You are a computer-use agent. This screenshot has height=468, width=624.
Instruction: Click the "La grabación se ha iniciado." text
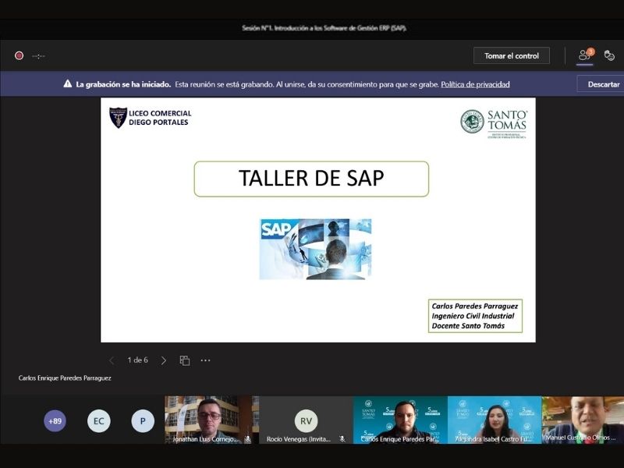click(x=123, y=84)
